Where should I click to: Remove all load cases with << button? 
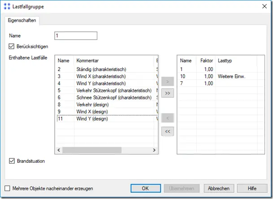pos(168,131)
